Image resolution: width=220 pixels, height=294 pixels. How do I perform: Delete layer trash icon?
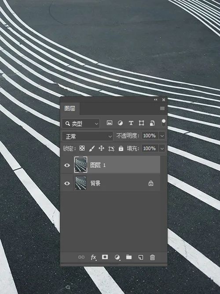(x=152, y=257)
